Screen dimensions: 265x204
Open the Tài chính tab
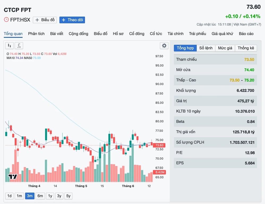click(176, 34)
